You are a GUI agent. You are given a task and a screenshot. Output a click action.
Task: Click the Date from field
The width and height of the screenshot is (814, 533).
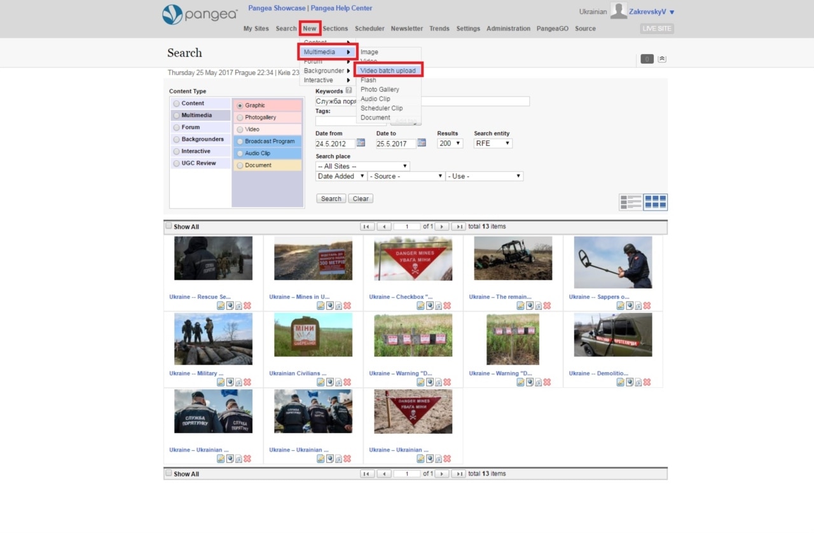(335, 144)
